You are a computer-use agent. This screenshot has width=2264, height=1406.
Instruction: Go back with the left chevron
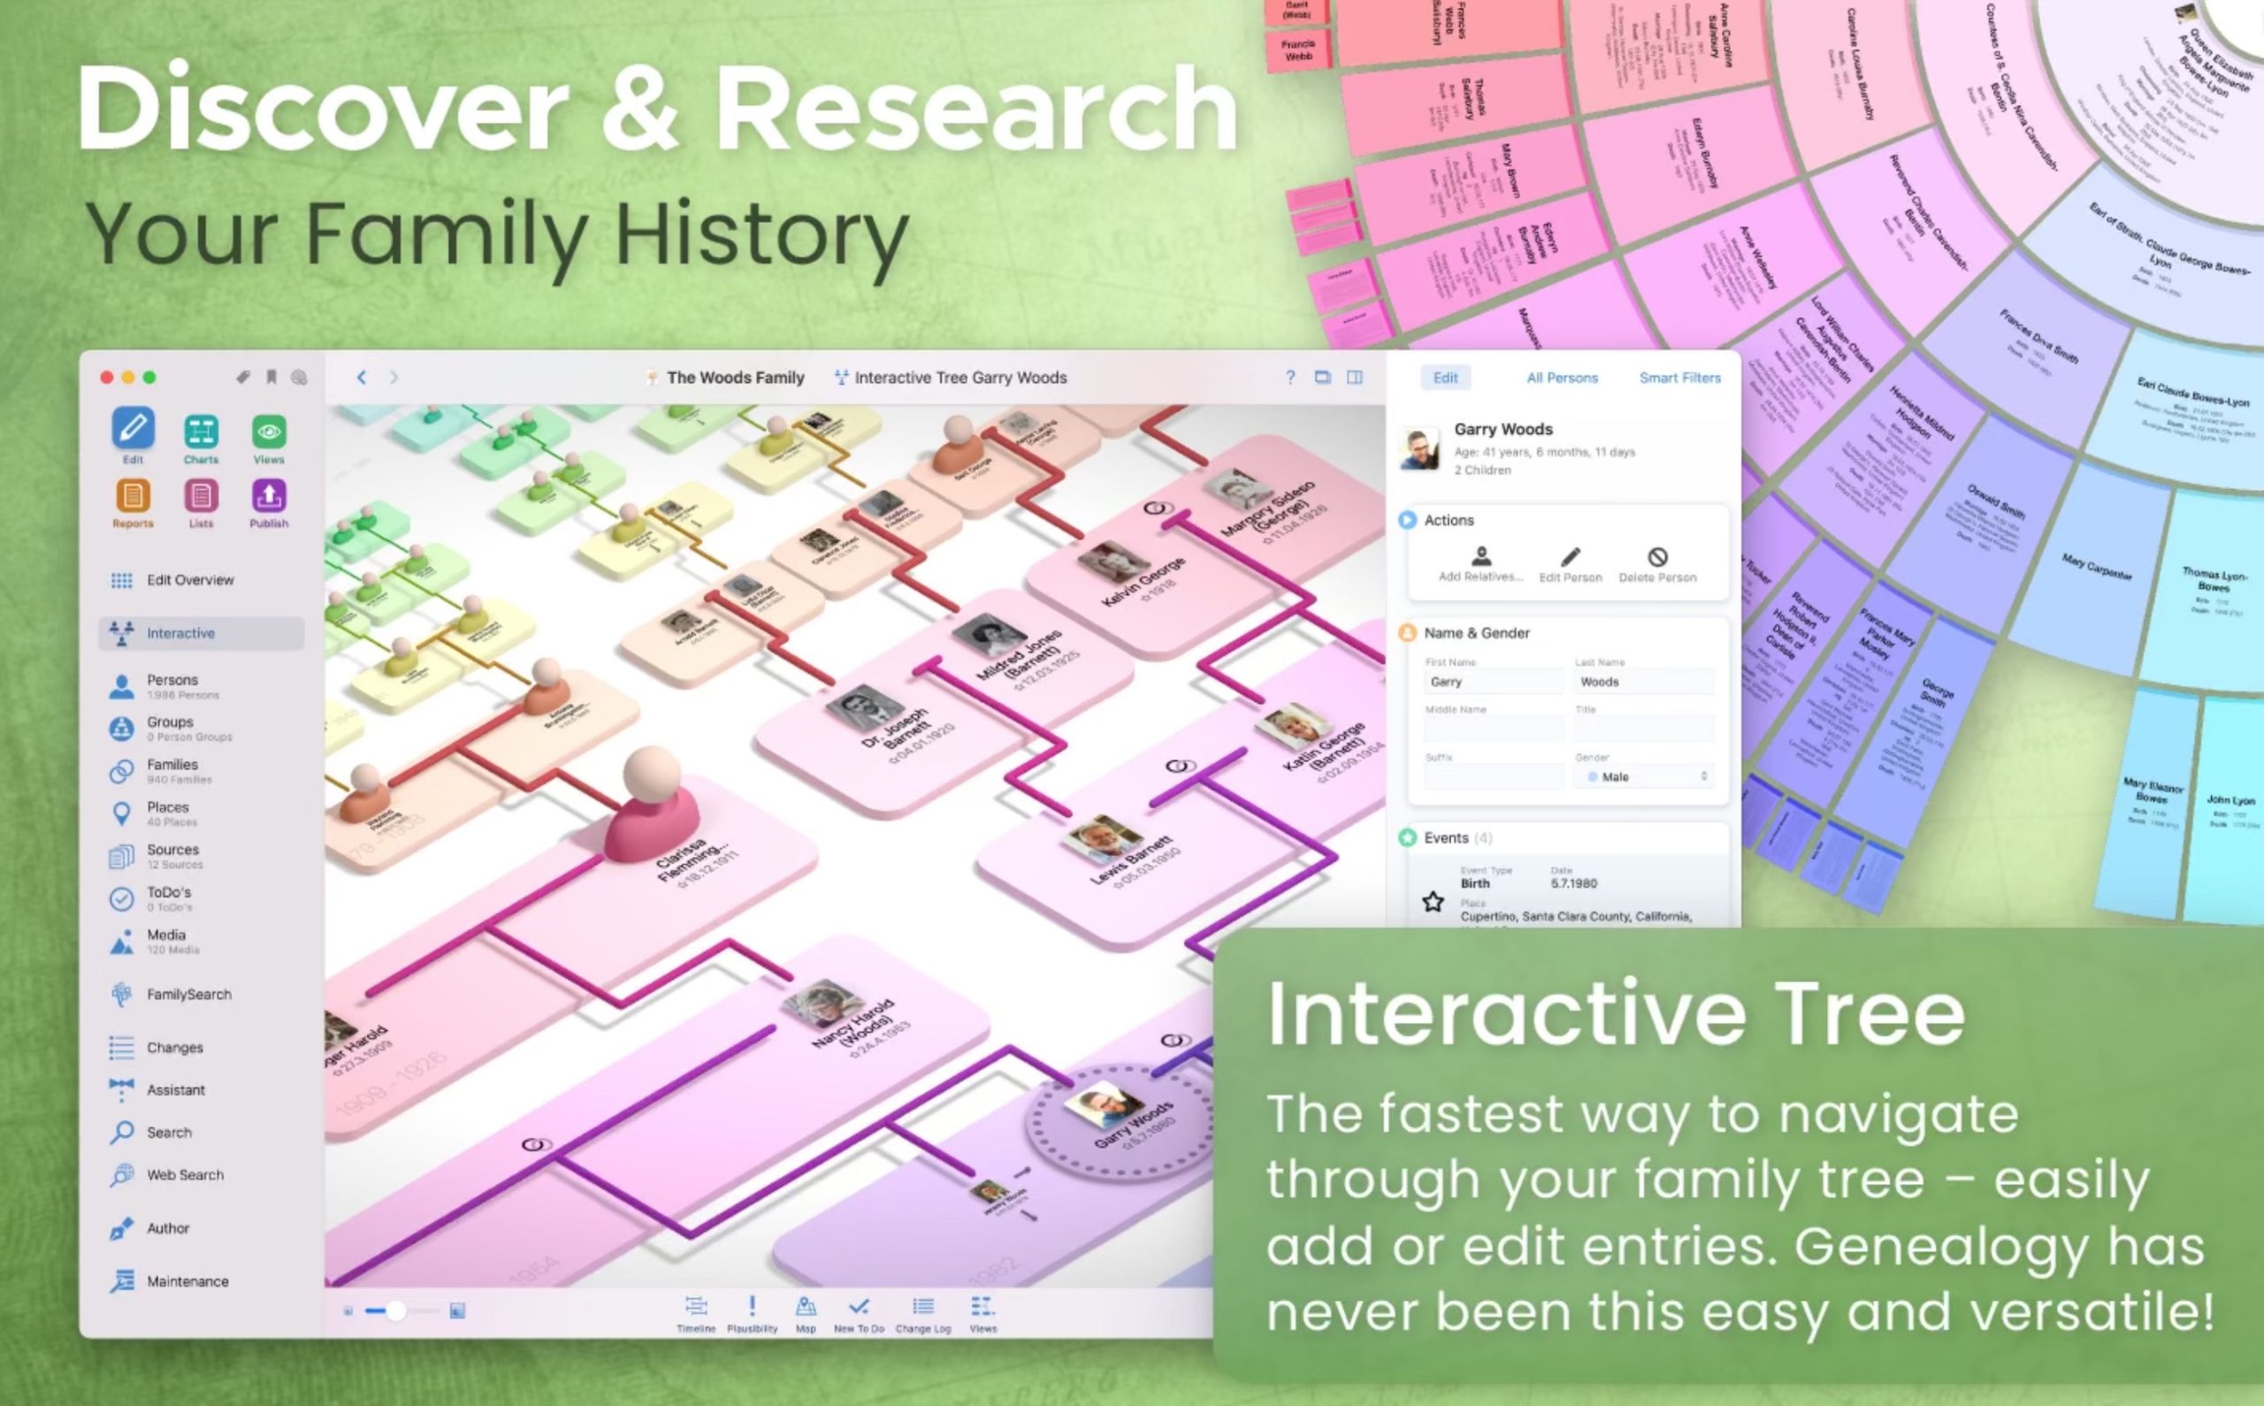pyautogui.click(x=362, y=378)
